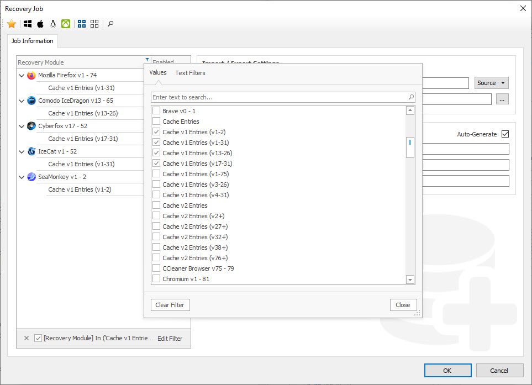Uncheck Cache v1 Entries (v1-2)
The width and height of the screenshot is (532, 385).
(x=156, y=132)
